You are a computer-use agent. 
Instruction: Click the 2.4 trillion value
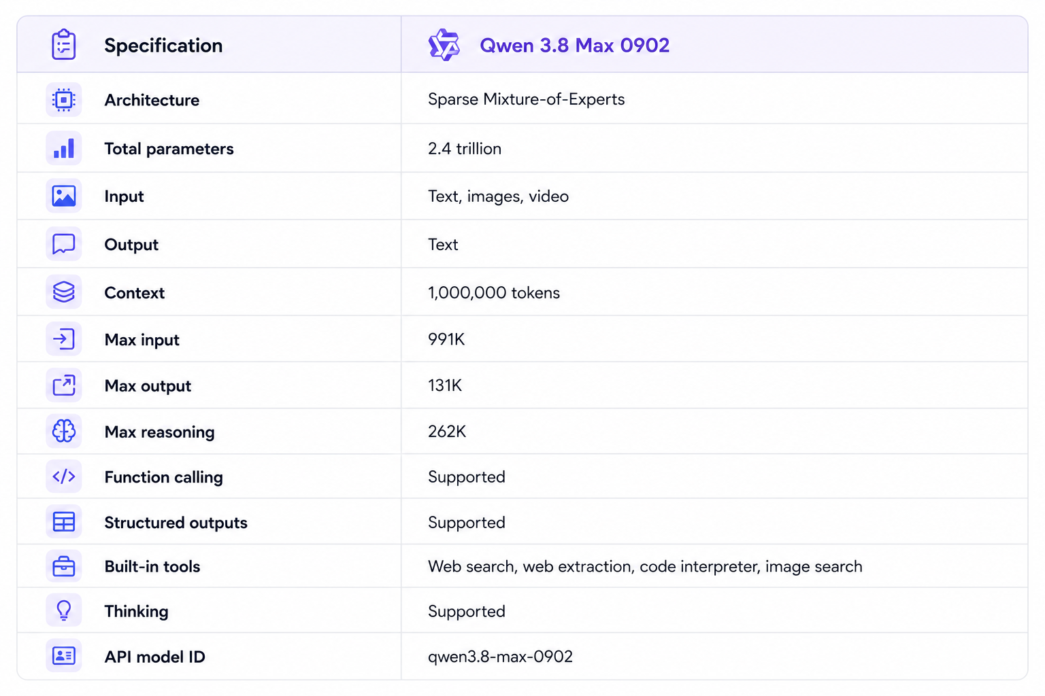click(465, 148)
